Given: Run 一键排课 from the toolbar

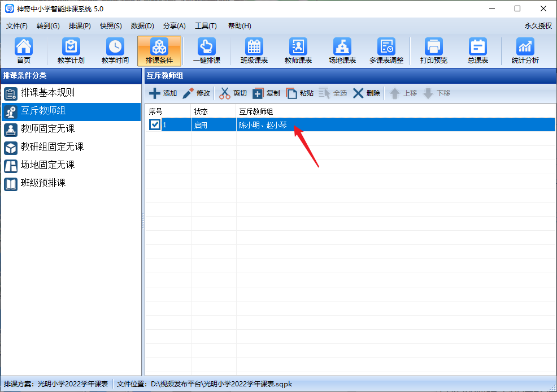Looking at the screenshot, I should click(206, 50).
